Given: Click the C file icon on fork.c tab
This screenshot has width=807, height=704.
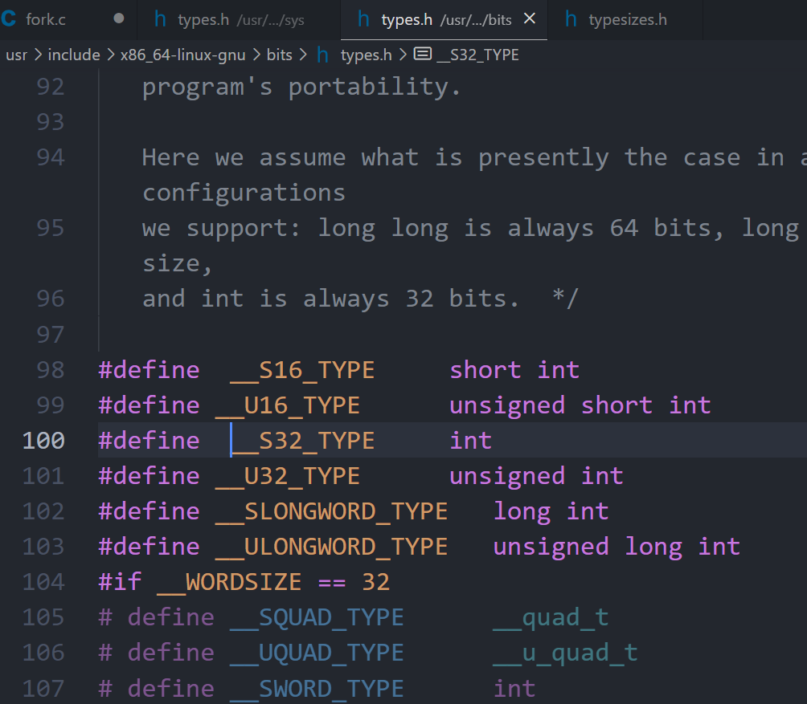Looking at the screenshot, I should [8, 19].
